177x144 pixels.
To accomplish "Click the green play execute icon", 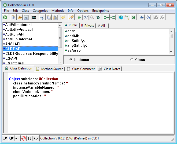I will [x=79, y=18].
